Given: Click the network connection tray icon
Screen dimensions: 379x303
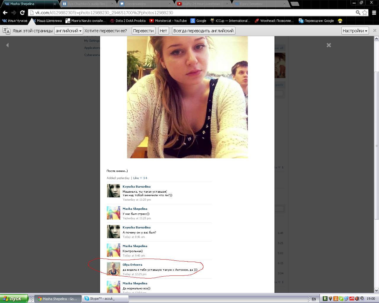Looking at the screenshot, I should (346, 299).
